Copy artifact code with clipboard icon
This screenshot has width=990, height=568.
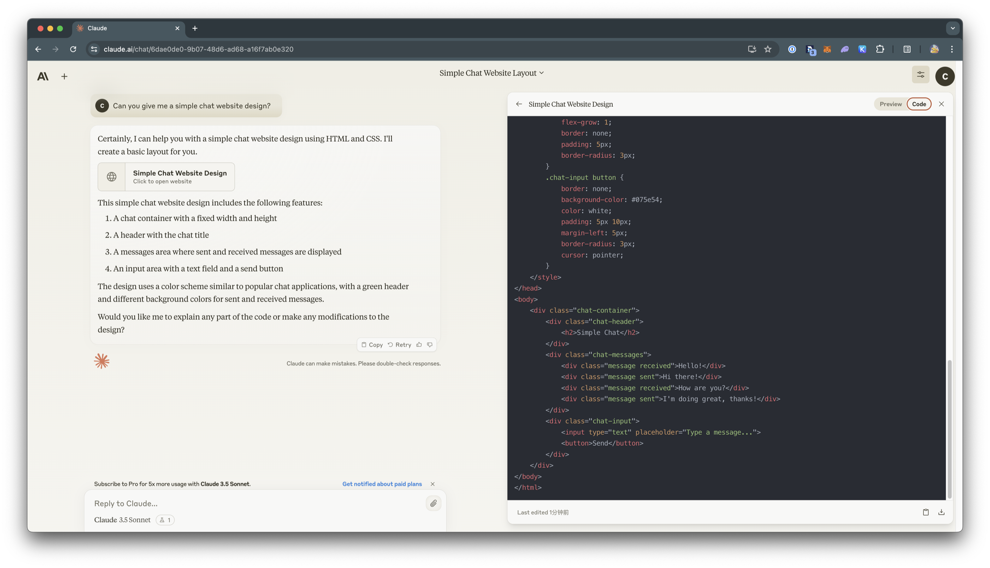pos(926,512)
